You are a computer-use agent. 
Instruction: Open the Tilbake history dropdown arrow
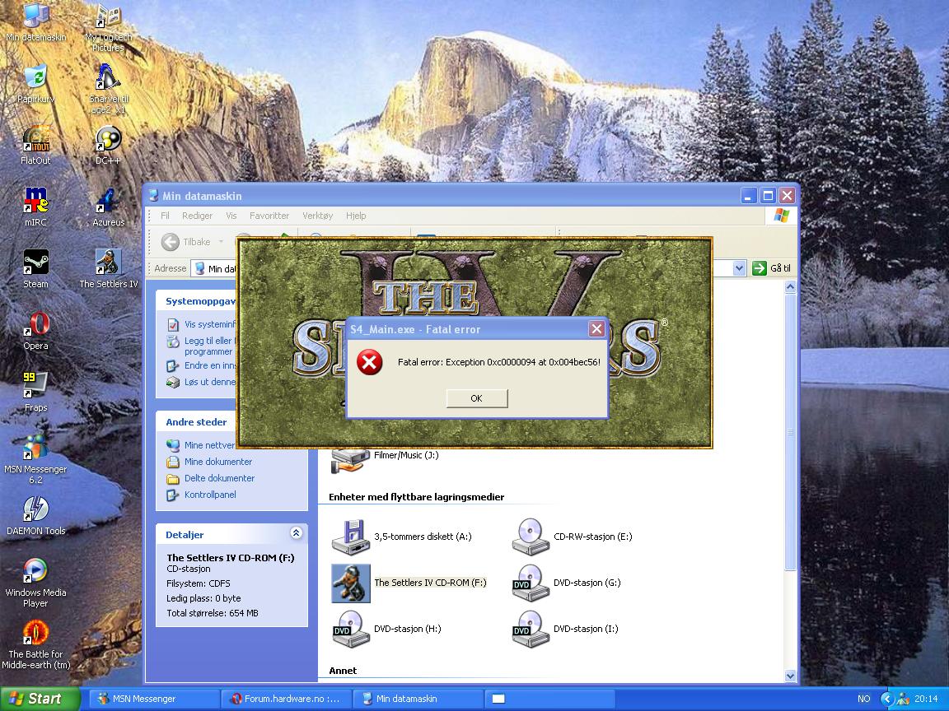click(221, 242)
